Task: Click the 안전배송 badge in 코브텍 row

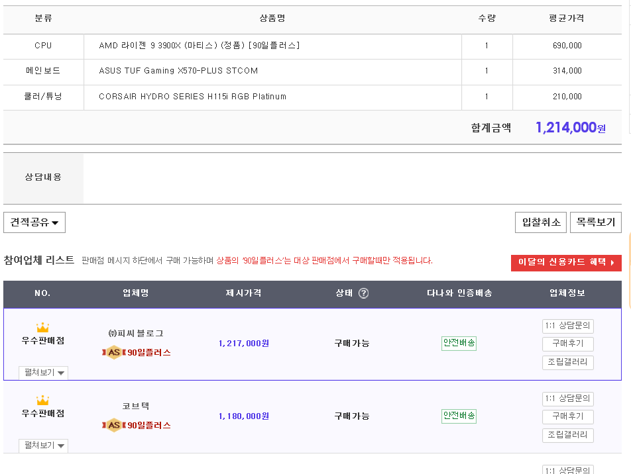Action: tap(459, 416)
